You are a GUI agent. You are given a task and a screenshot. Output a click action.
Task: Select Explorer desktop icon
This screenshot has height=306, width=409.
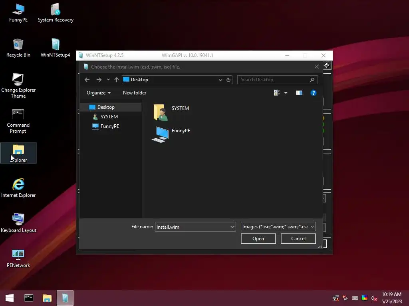click(18, 153)
